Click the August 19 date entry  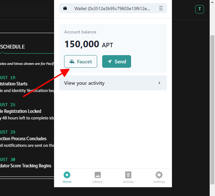point(8,78)
